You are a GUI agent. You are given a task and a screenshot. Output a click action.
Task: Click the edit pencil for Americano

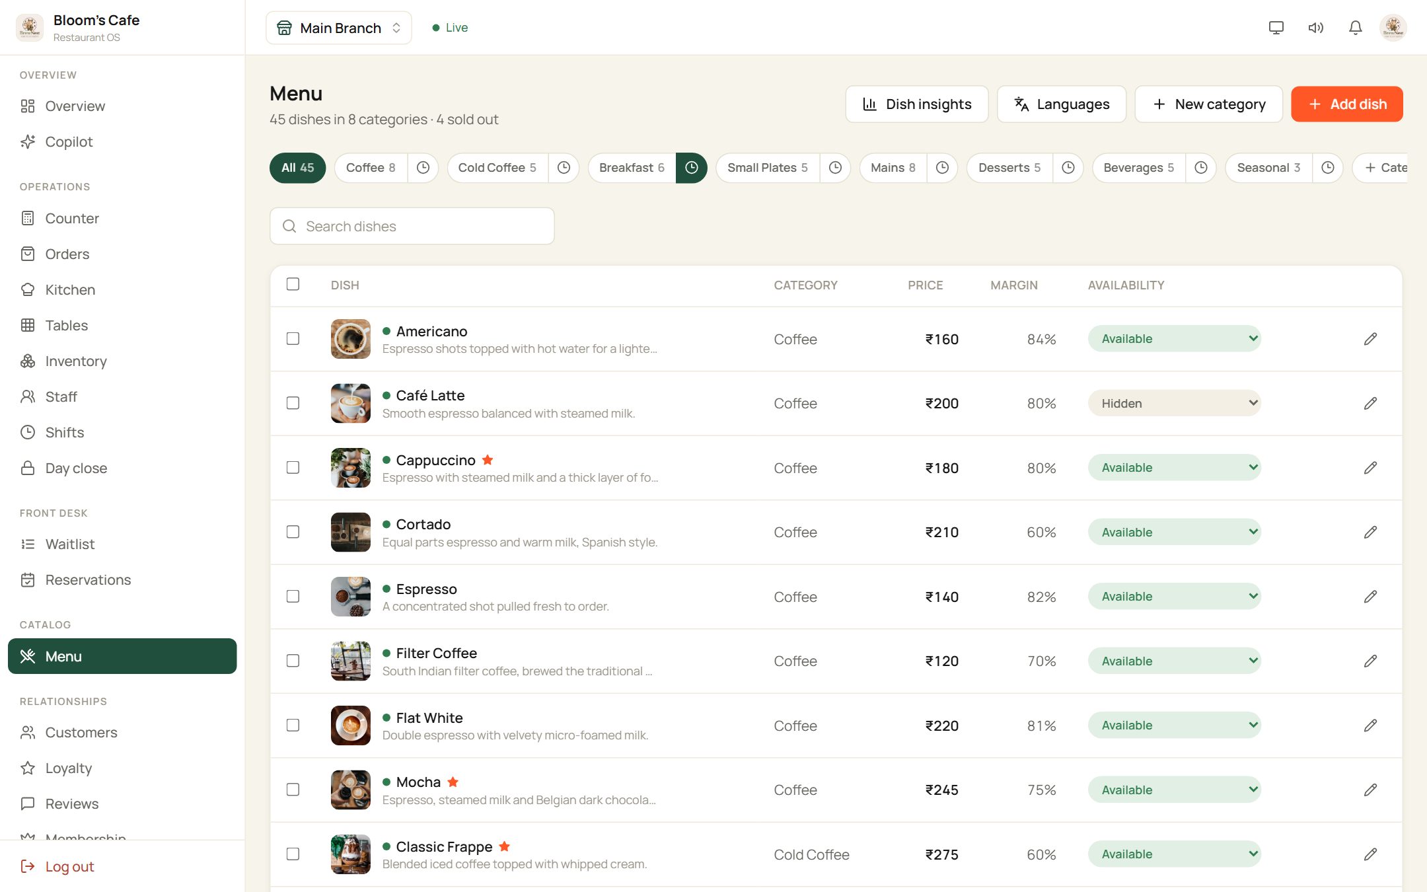coord(1370,339)
